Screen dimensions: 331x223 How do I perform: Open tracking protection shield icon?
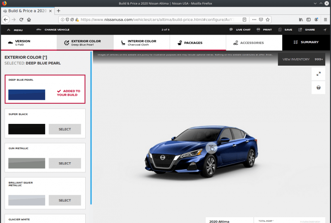click(x=67, y=19)
